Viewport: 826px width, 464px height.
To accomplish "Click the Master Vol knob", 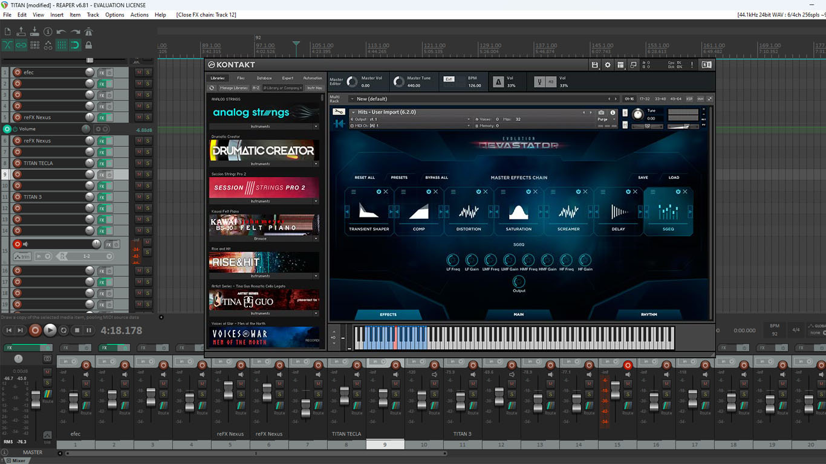I will click(x=353, y=82).
